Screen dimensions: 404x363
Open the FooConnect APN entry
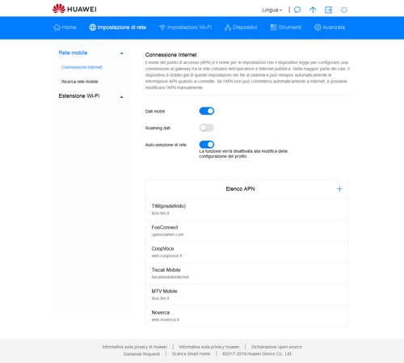point(247,230)
